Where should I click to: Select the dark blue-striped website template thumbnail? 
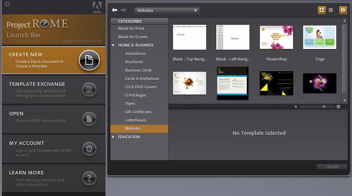click(x=233, y=83)
